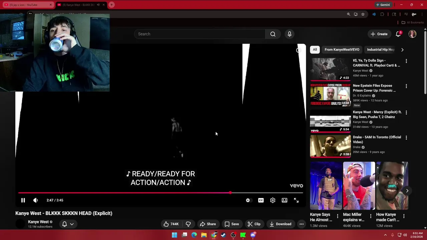
Task: Pause the video with pause button
Action: tap(23, 200)
